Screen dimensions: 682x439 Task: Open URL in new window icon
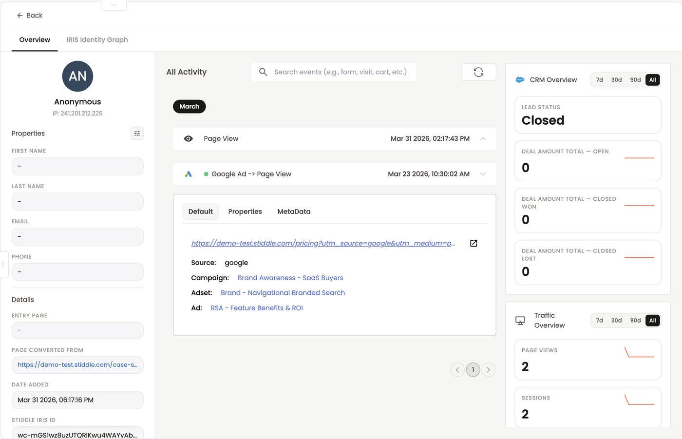tap(474, 243)
